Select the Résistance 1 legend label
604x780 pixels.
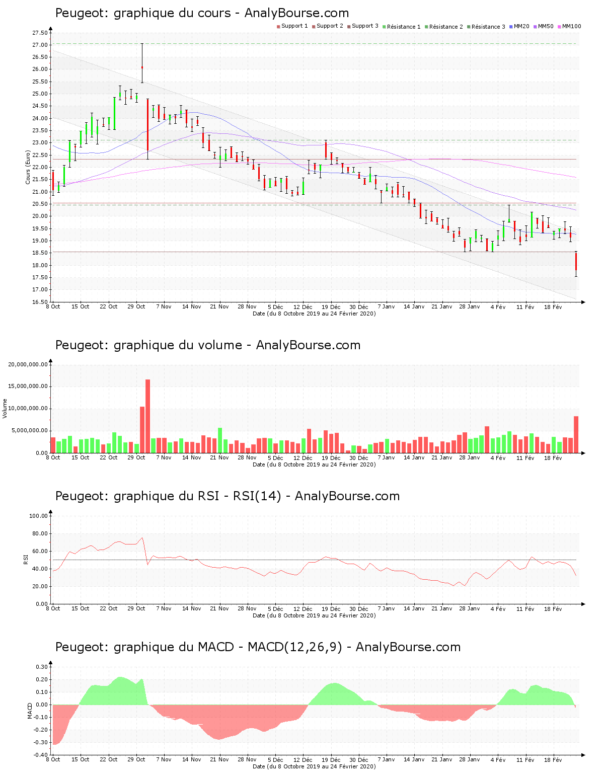coord(404,27)
